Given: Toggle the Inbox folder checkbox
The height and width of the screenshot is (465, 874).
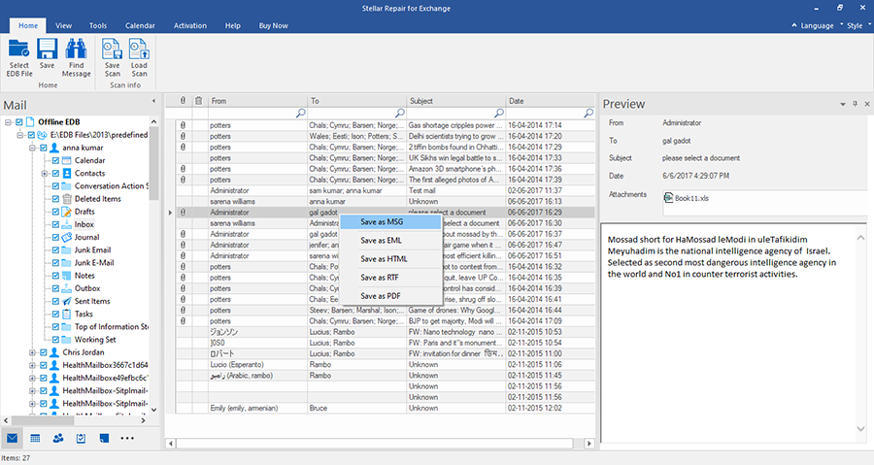Looking at the screenshot, I should click(x=55, y=224).
